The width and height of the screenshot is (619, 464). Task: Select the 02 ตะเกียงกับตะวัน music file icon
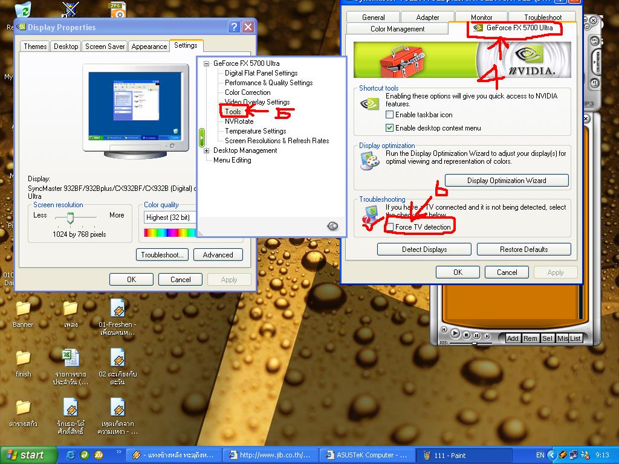coord(118,367)
